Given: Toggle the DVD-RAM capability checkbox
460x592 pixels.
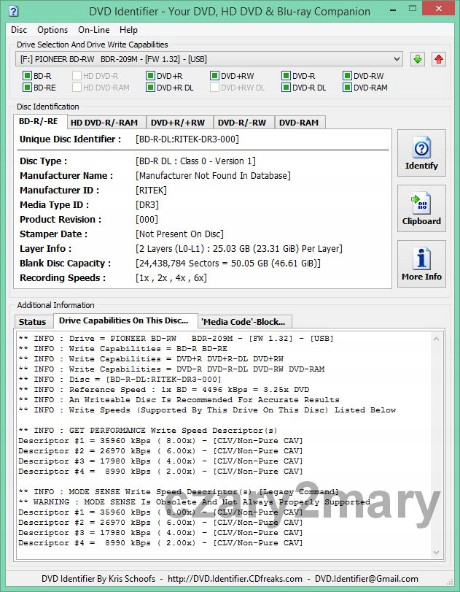Looking at the screenshot, I should point(348,88).
